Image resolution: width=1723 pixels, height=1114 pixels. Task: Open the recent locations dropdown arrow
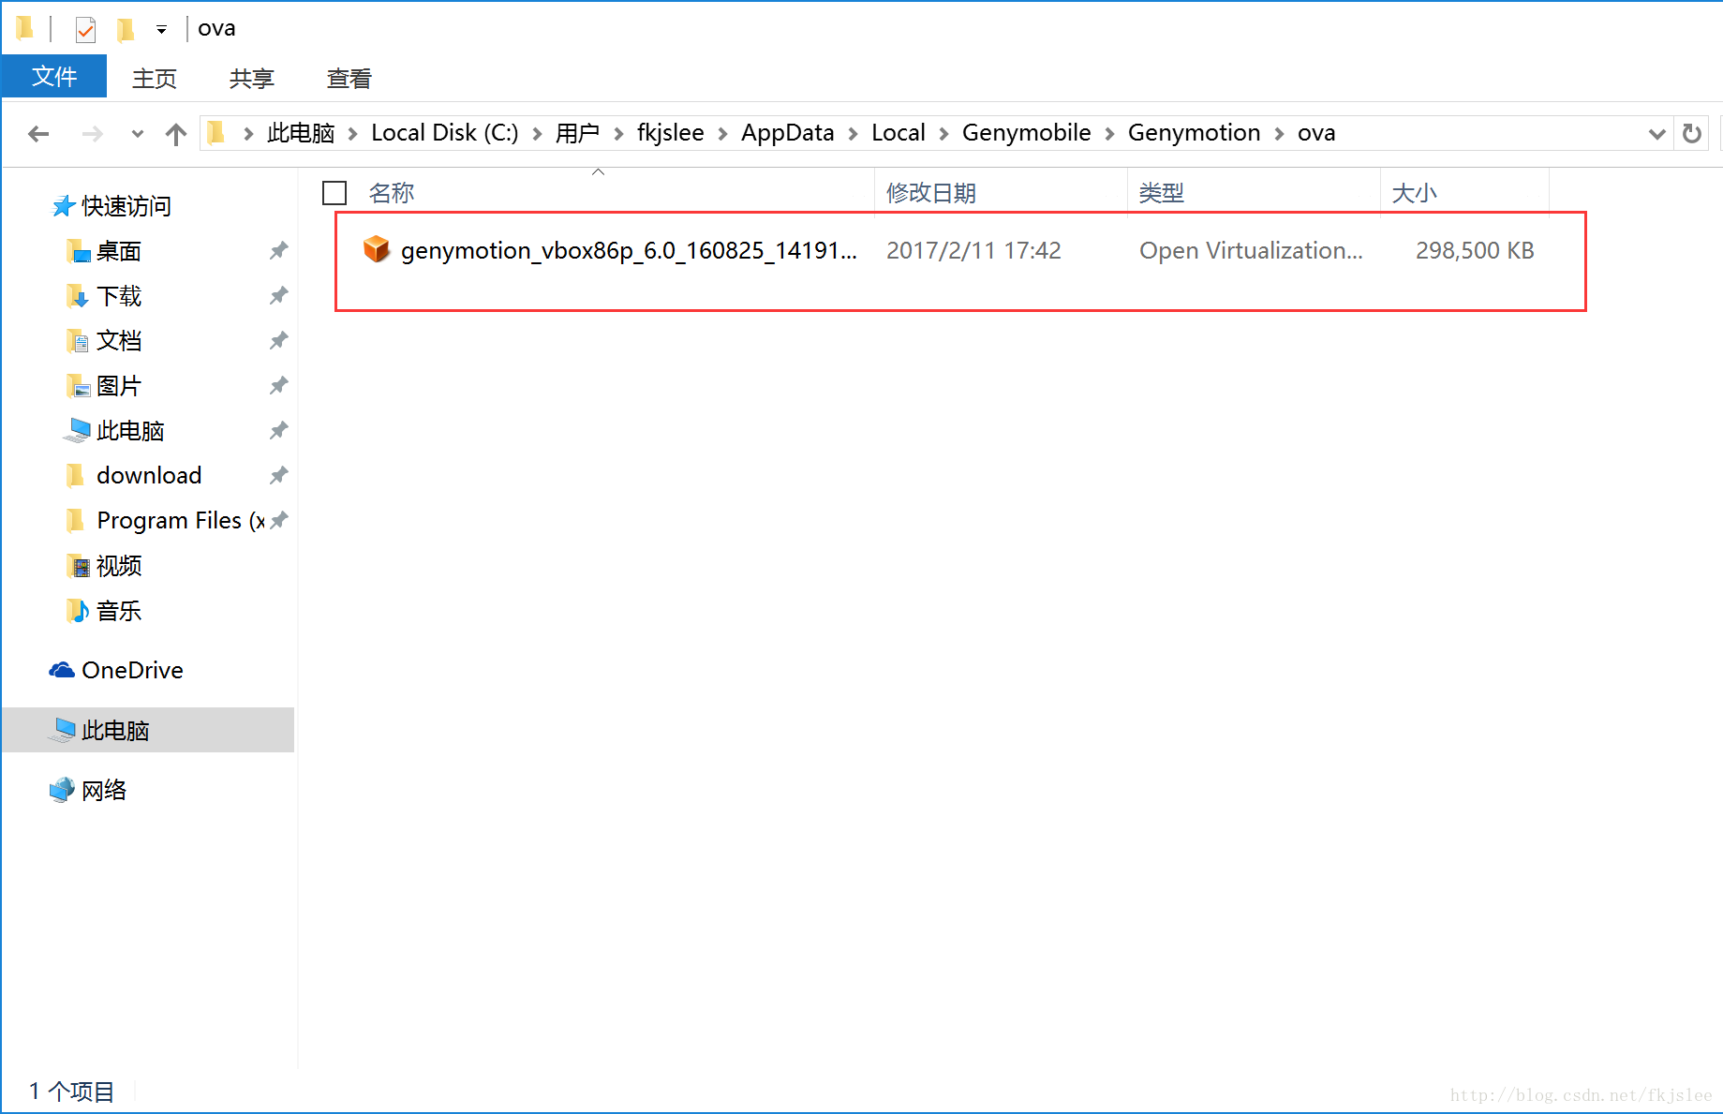tap(138, 134)
